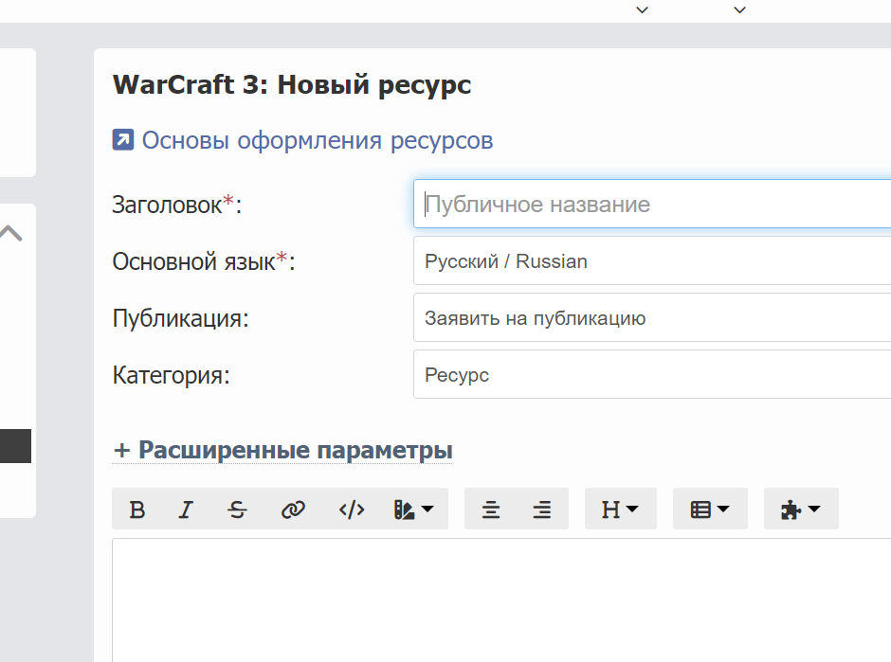891x662 pixels.
Task: Center align the text
Action: (x=491, y=510)
